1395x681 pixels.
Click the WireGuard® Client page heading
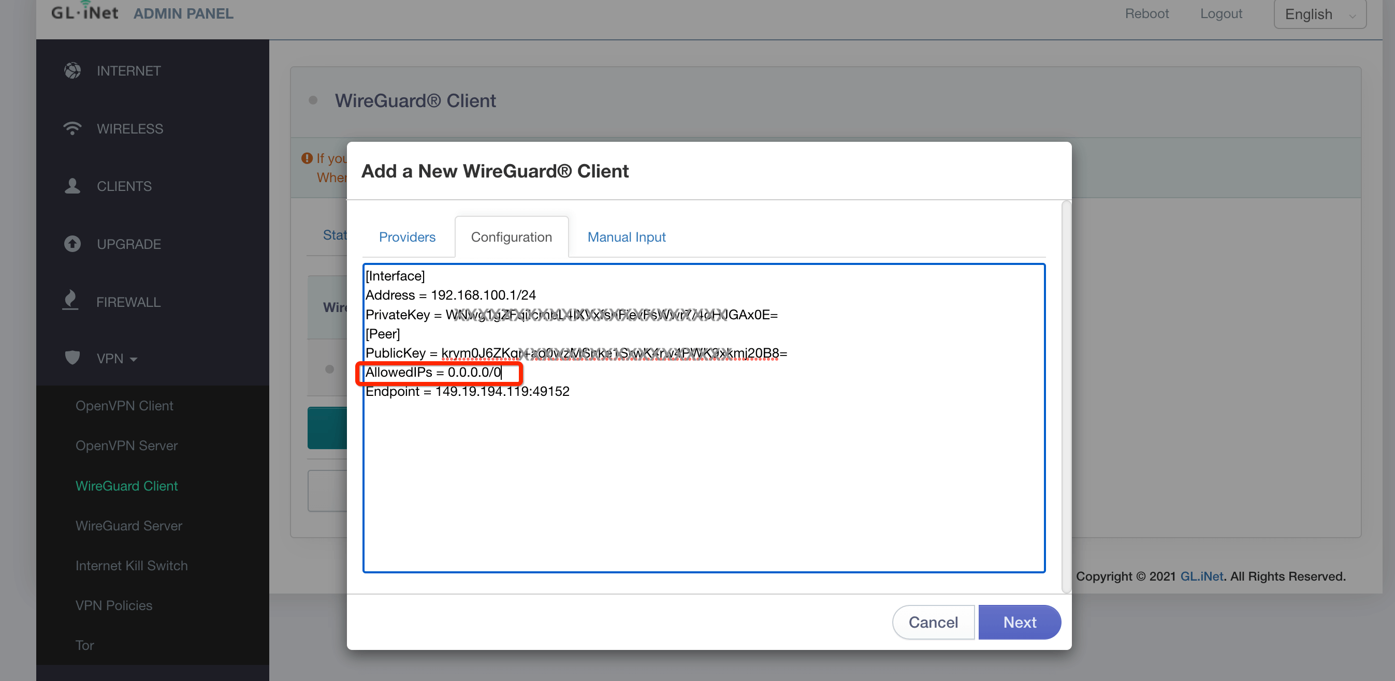(415, 101)
